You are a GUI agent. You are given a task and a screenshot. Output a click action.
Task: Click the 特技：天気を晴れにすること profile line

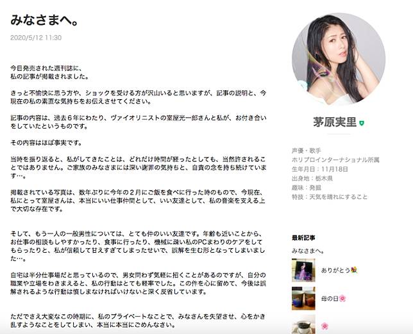point(330,197)
